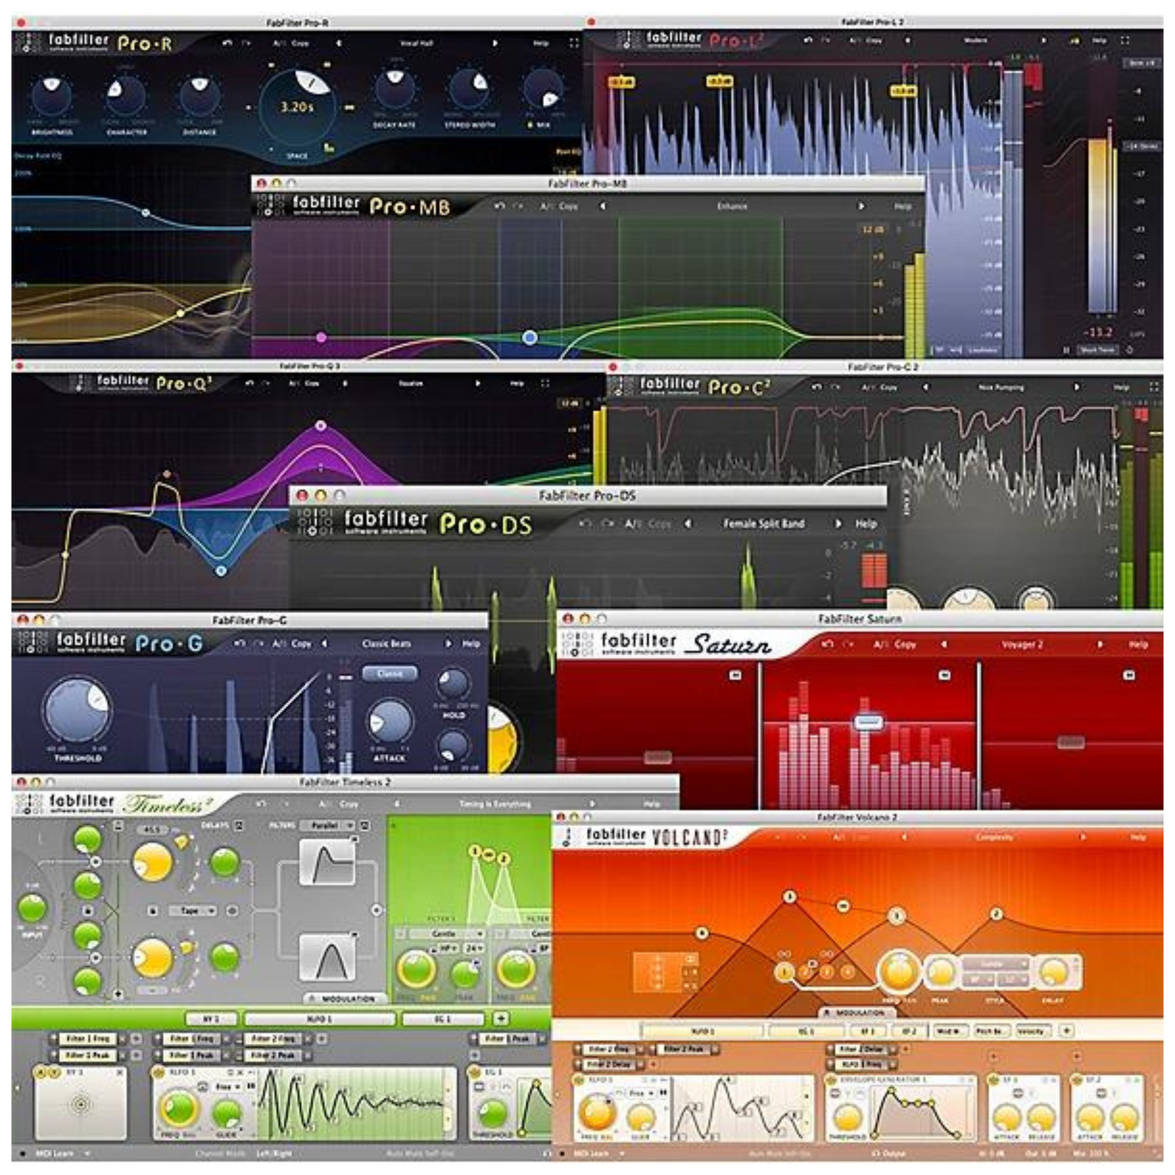The image size is (1175, 1175).
Task: Toggle the XLFO 1 bypass power icon in Volcano 2
Action: tap(578, 1080)
